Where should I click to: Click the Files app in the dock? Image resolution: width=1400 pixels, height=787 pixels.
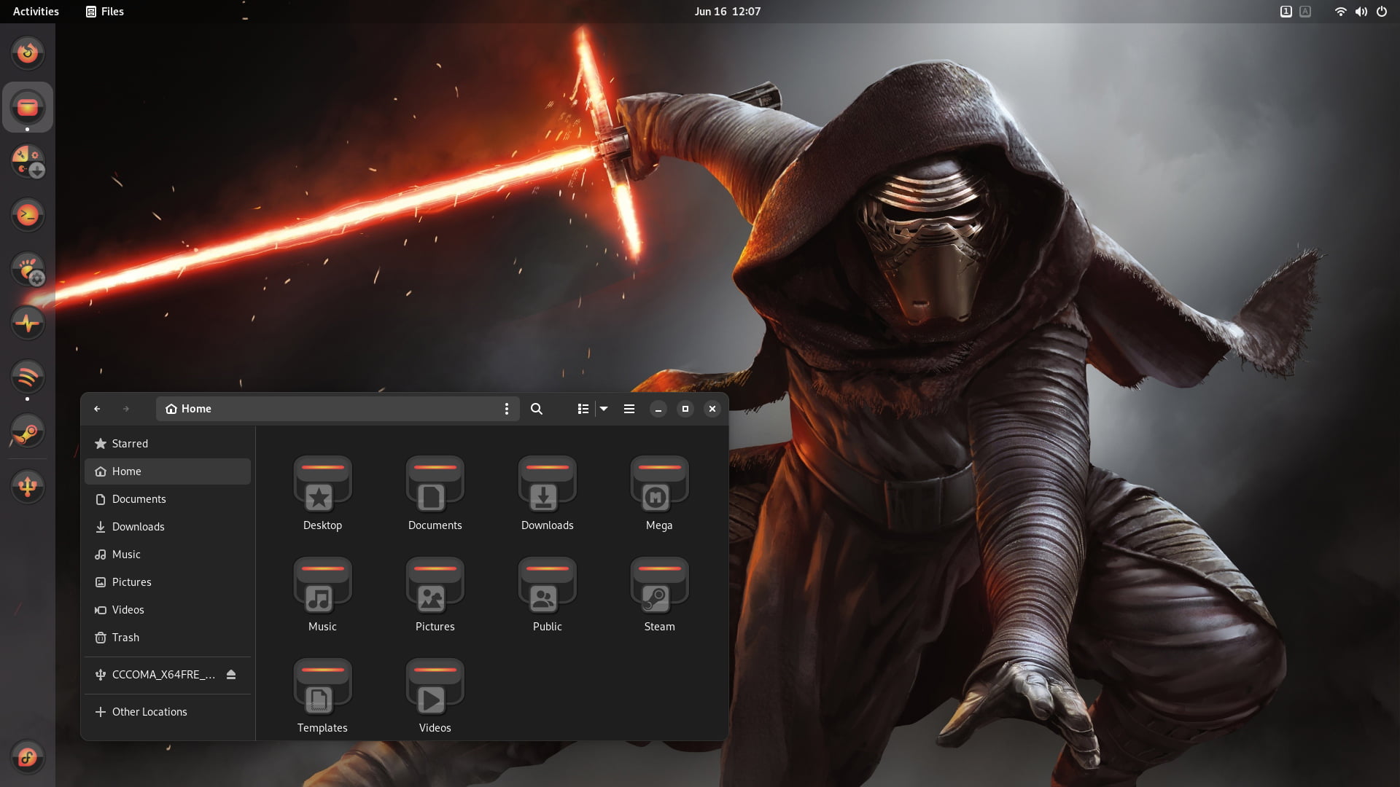click(x=28, y=107)
